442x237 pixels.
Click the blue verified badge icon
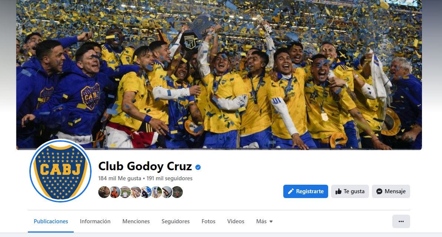pos(198,167)
